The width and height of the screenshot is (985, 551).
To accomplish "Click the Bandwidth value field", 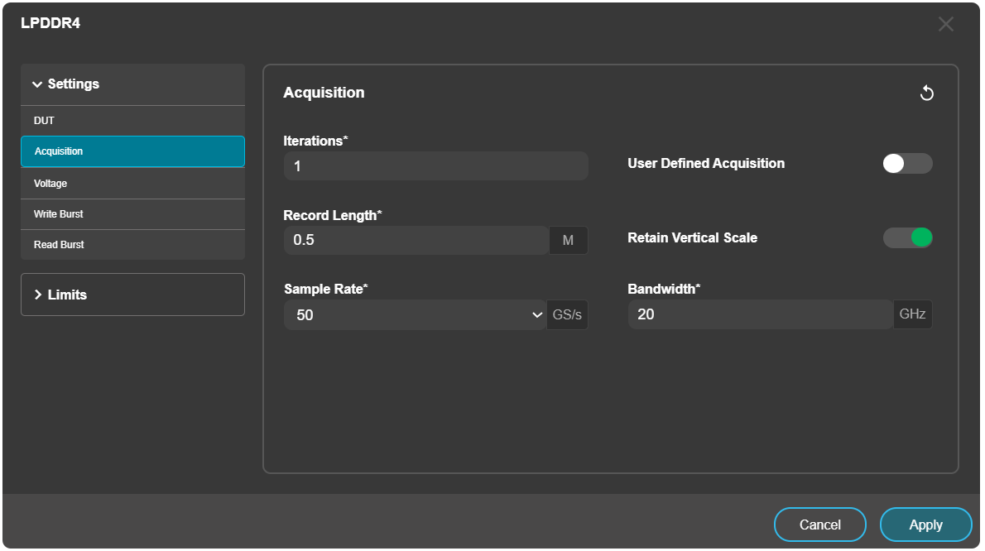I will click(760, 315).
